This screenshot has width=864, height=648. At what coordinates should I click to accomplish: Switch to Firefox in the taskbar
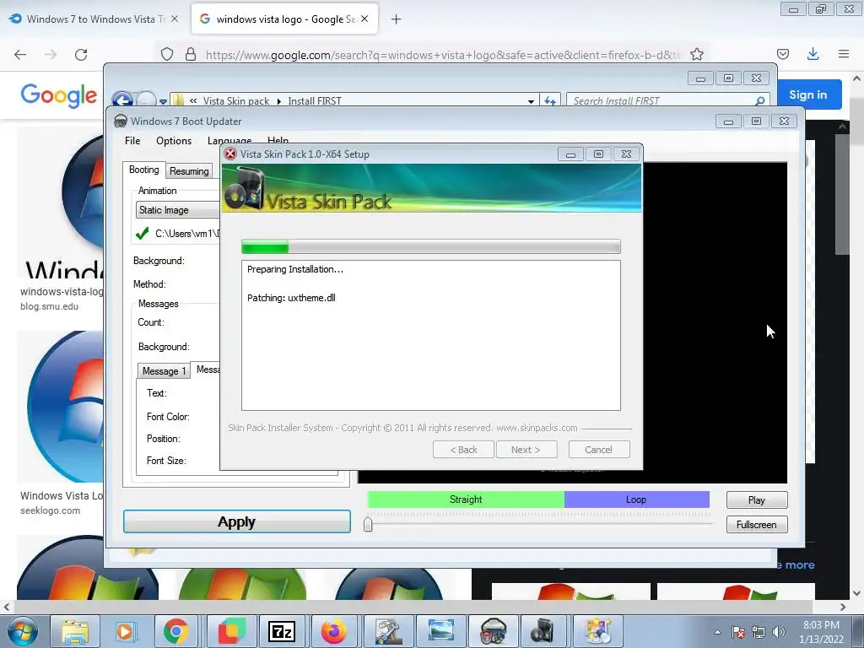[334, 631]
